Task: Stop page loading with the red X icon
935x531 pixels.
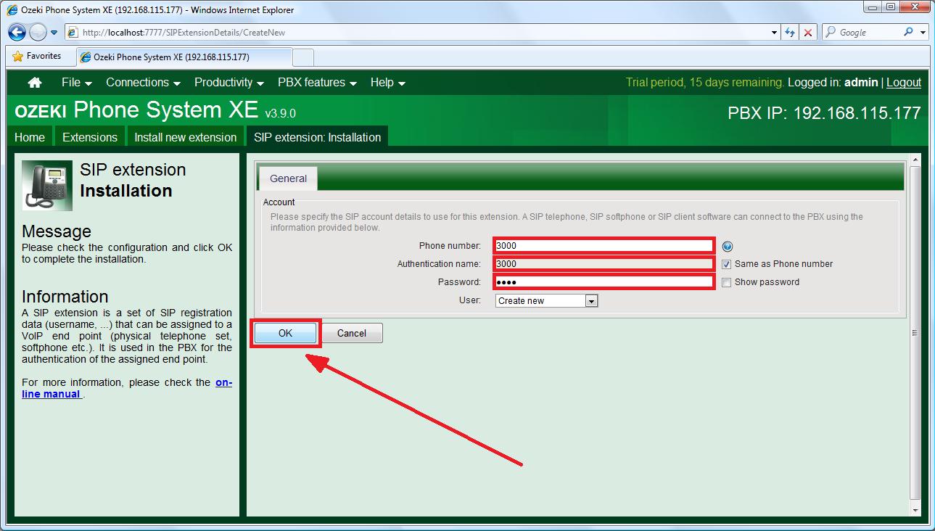Action: (807, 32)
